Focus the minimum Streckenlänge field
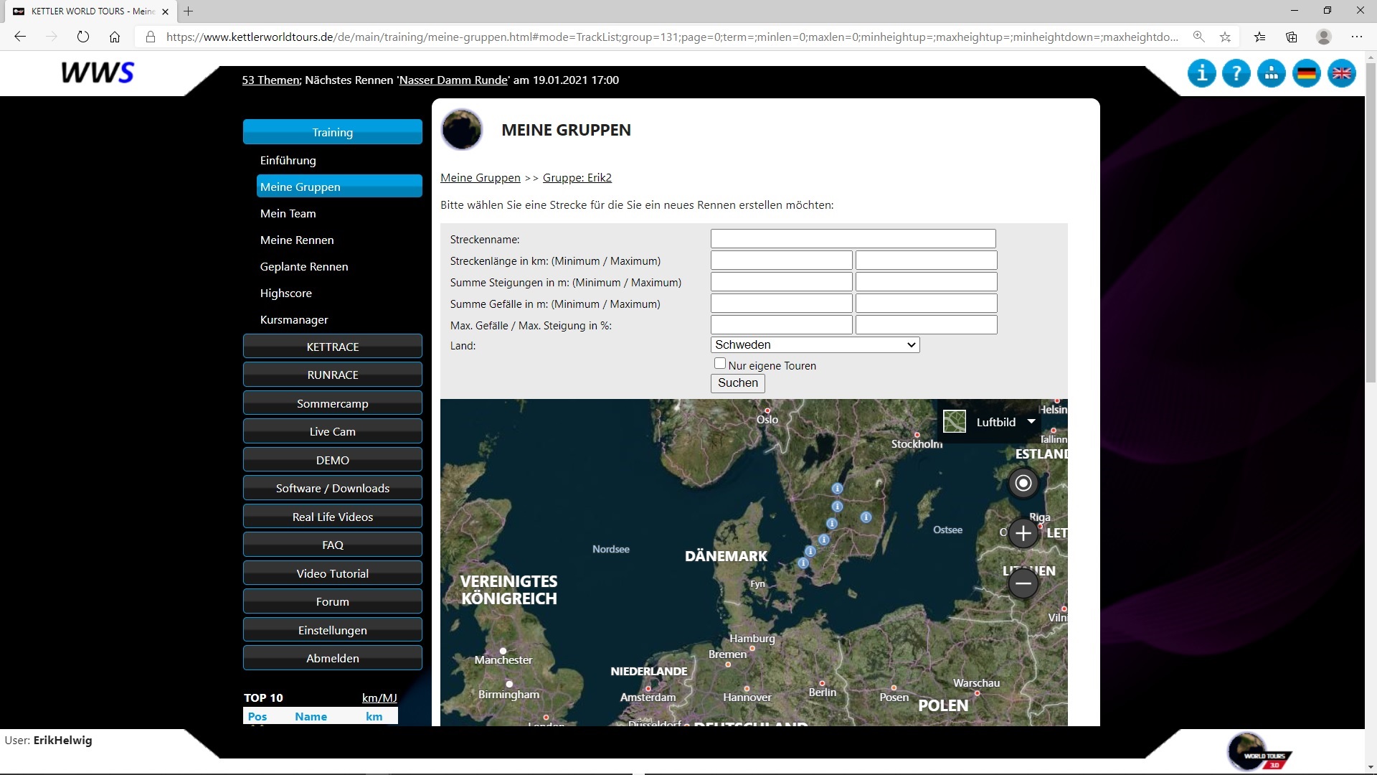This screenshot has height=775, width=1377. tap(782, 260)
